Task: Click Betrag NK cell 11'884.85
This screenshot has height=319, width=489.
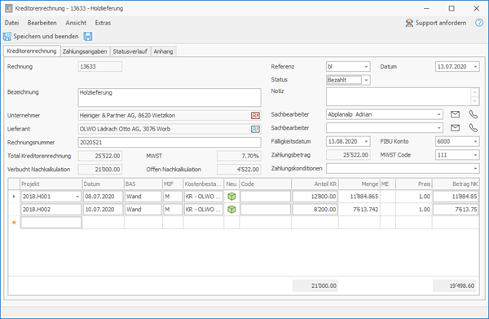Action: (456, 197)
